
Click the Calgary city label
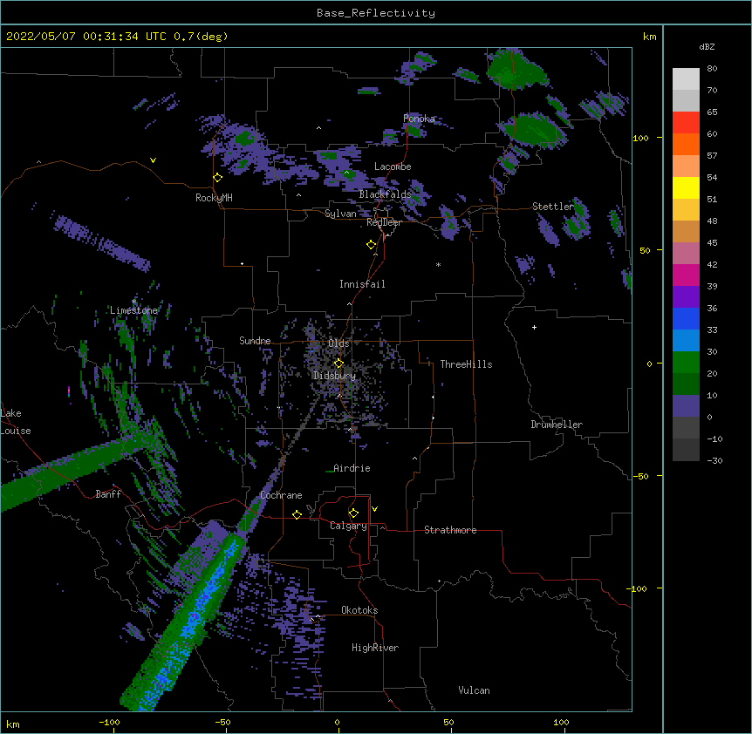[348, 526]
